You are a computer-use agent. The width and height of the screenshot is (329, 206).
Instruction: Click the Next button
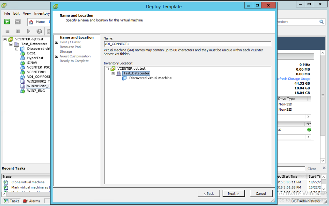[x=233, y=193]
